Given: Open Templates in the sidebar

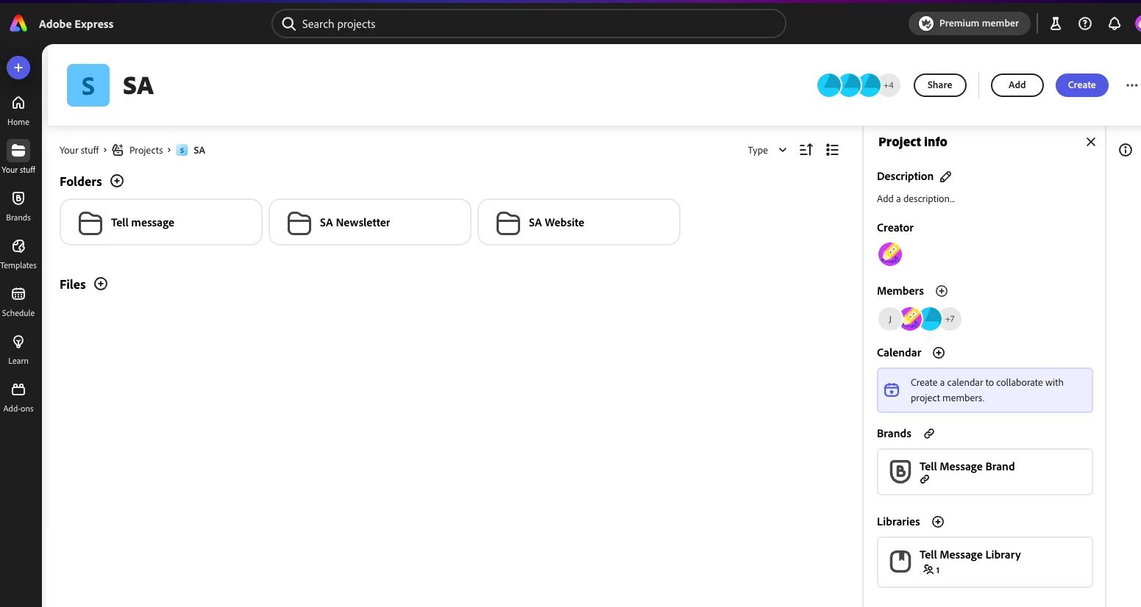Looking at the screenshot, I should 18,254.
